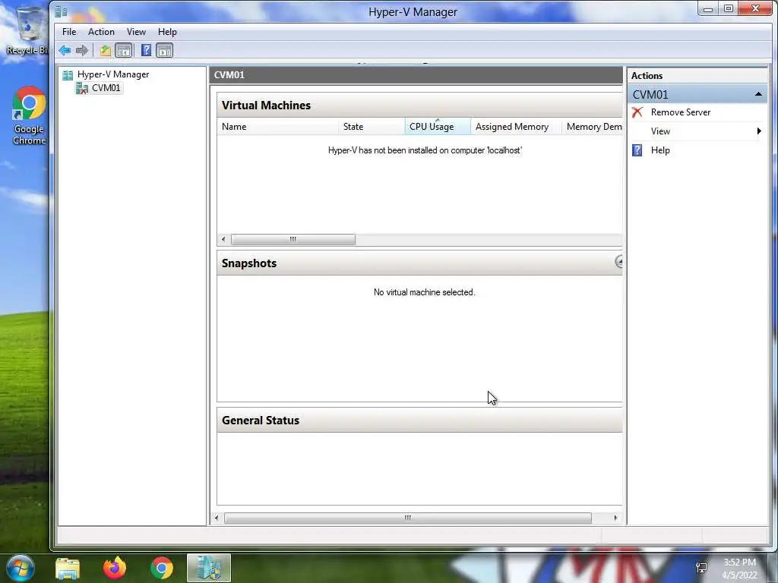Open the Help menu in menu bar
Viewport: 778px width, 583px height.
point(167,32)
